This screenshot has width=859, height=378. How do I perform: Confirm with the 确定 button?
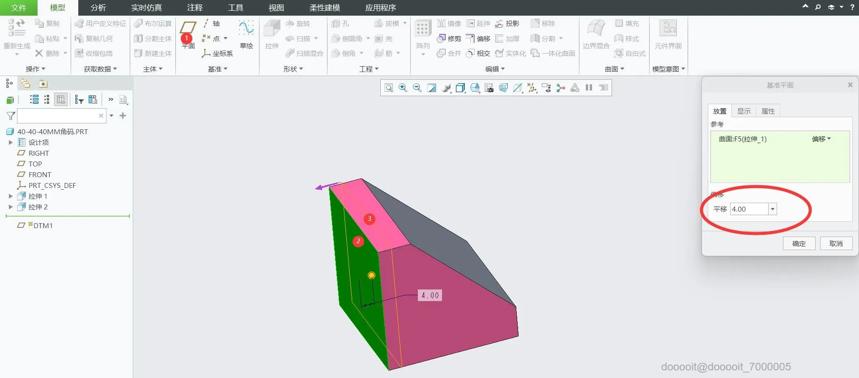(x=799, y=243)
